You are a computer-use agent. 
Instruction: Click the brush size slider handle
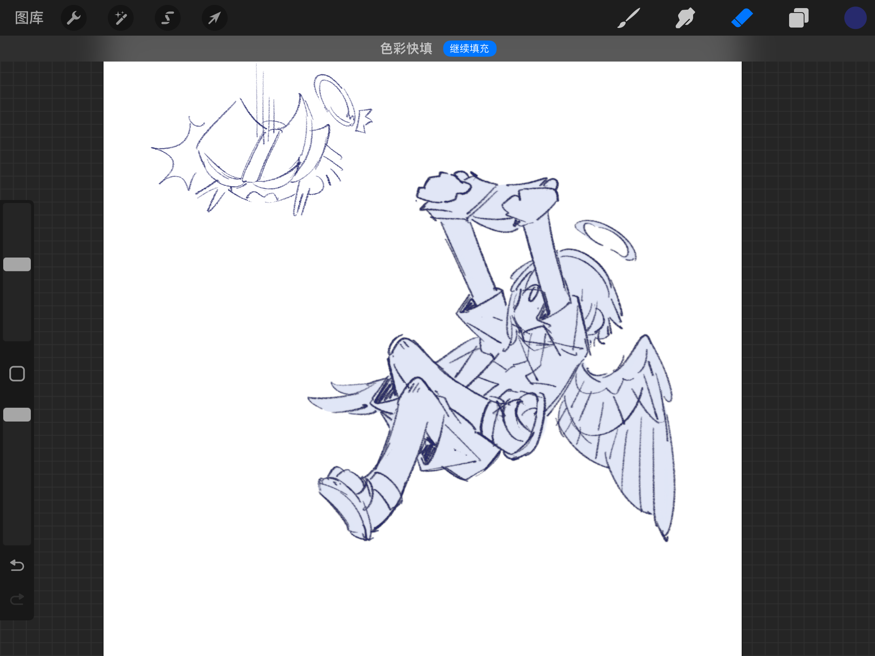(x=17, y=264)
